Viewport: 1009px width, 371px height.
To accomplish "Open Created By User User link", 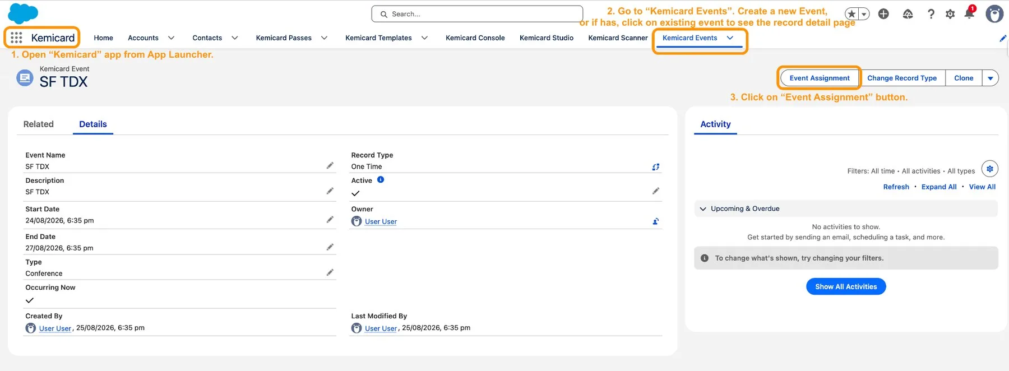I will point(55,328).
